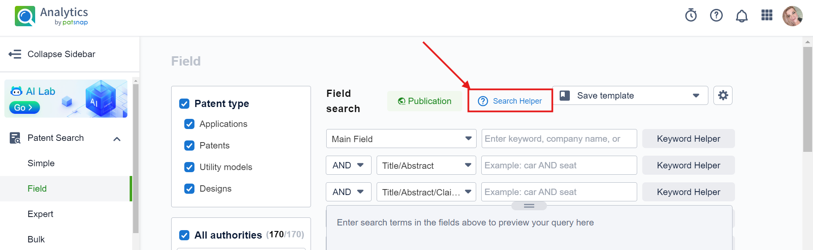
Task: Click the timer/history clock icon
Action: coord(691,16)
